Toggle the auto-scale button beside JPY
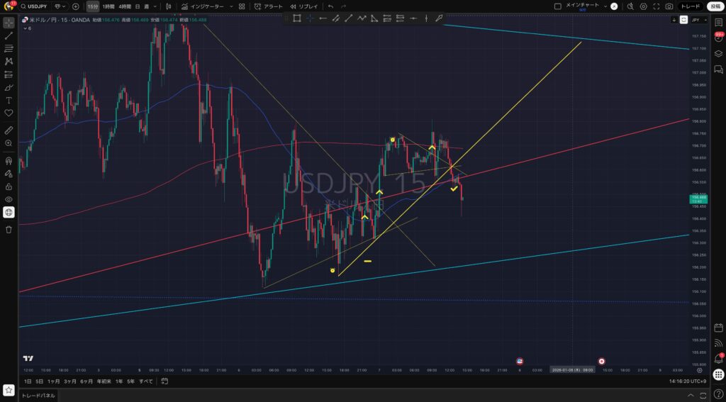Image resolution: width=726 pixels, height=402 pixels. pyautogui.click(x=684, y=20)
